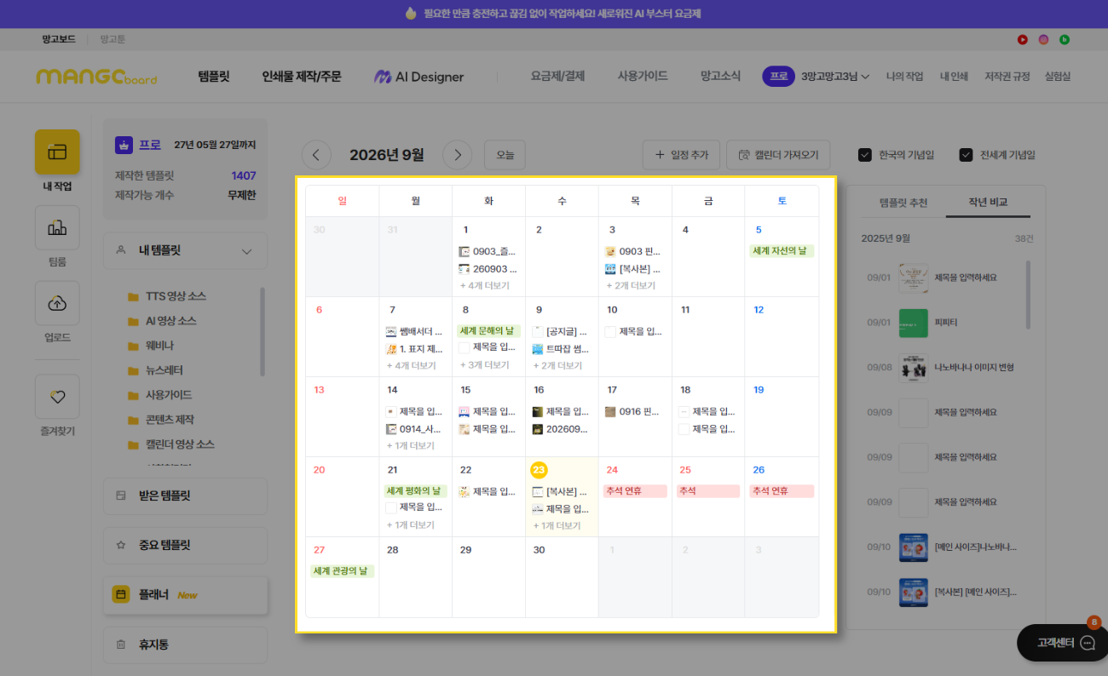Click 캘린더 가져오기 button
Viewport: 1108px width, 676px height.
[x=778, y=155]
